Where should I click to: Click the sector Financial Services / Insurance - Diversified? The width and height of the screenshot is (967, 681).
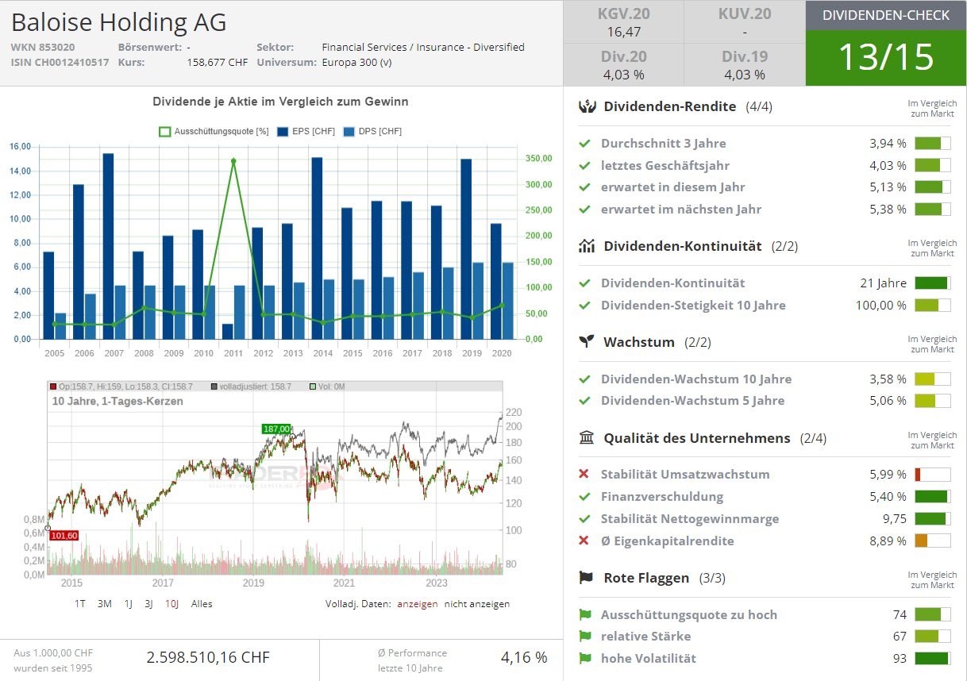click(423, 47)
